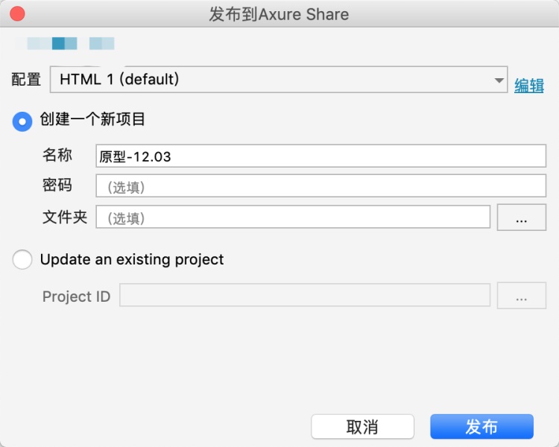Click into the 密码 input field

tap(320, 186)
